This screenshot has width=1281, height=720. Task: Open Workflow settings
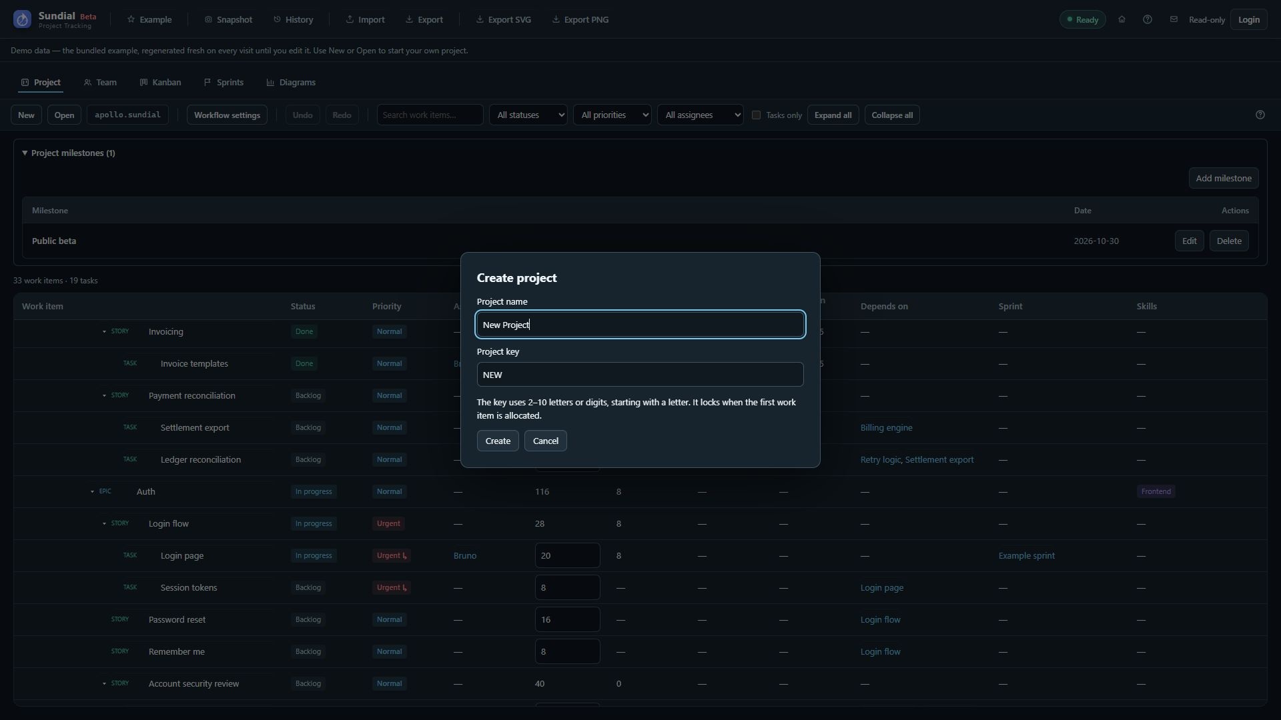[x=228, y=115]
